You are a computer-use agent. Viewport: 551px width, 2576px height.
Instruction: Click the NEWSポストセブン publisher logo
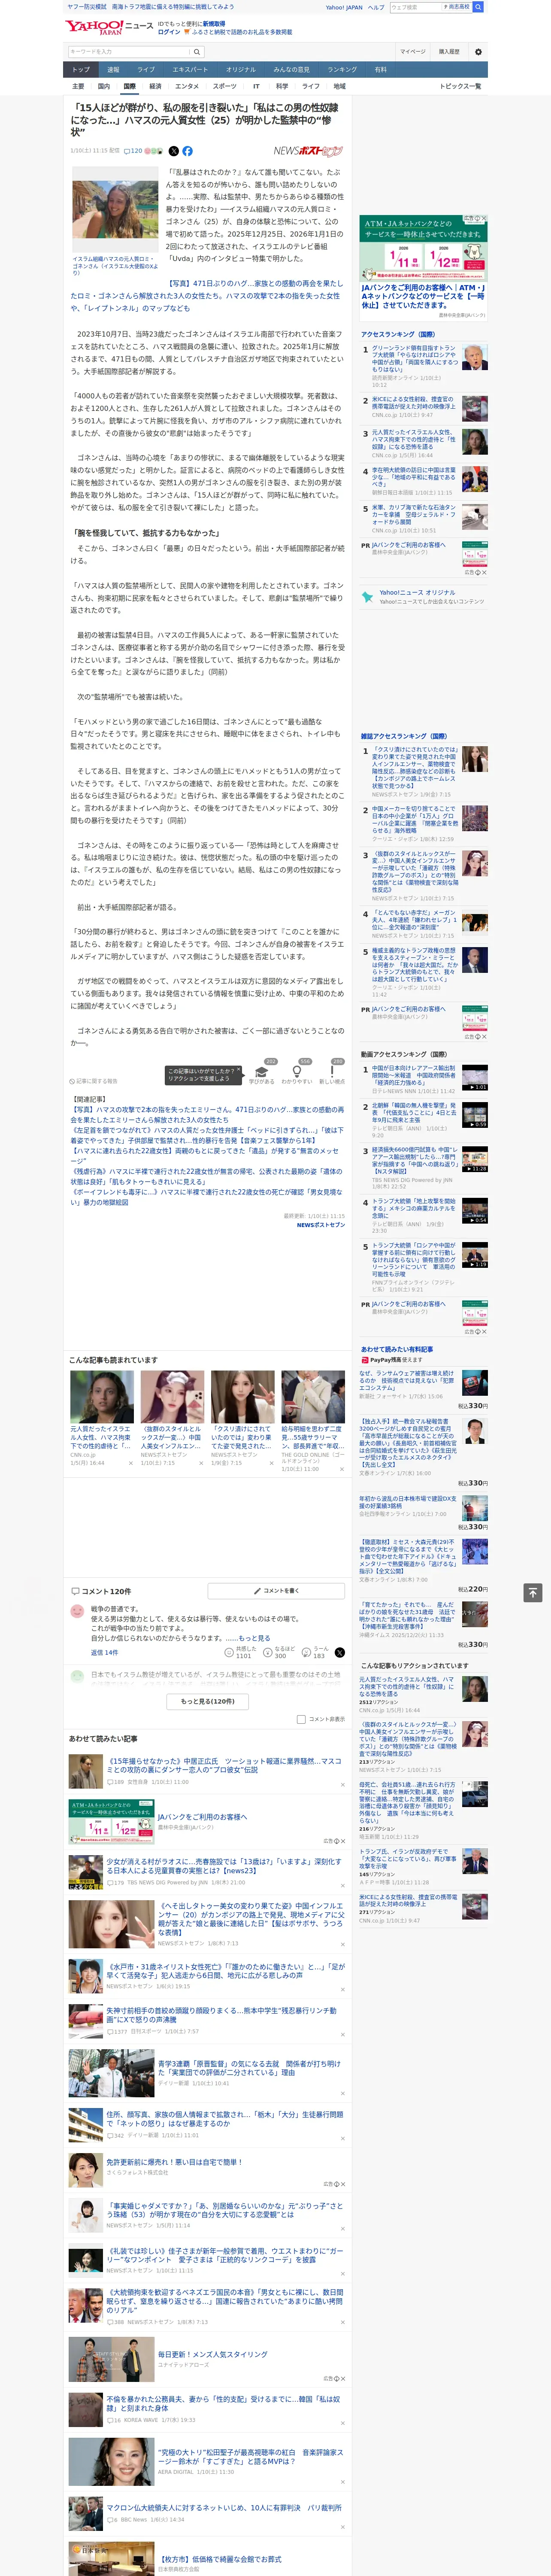point(308,151)
